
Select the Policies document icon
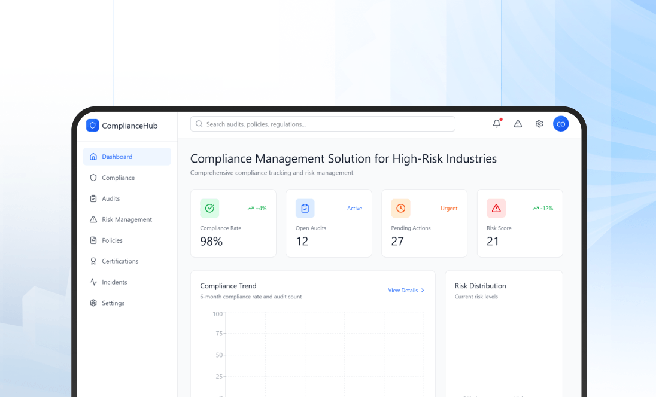[93, 240]
